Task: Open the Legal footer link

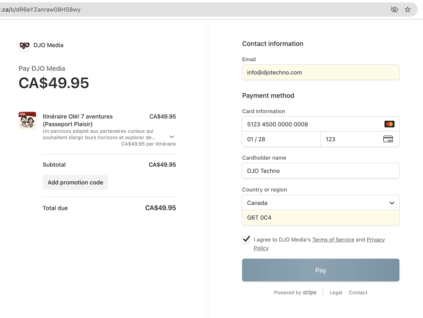Action: click(x=336, y=292)
